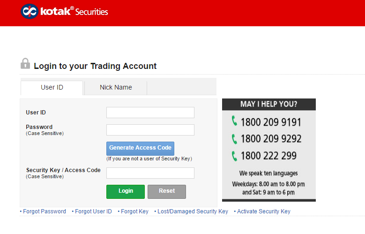The image size is (365, 234).
Task: Focus the Password input field
Action: coord(150,130)
